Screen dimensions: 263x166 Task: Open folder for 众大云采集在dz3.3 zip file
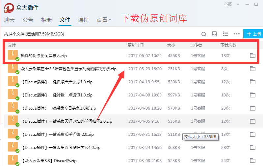(x=252, y=69)
